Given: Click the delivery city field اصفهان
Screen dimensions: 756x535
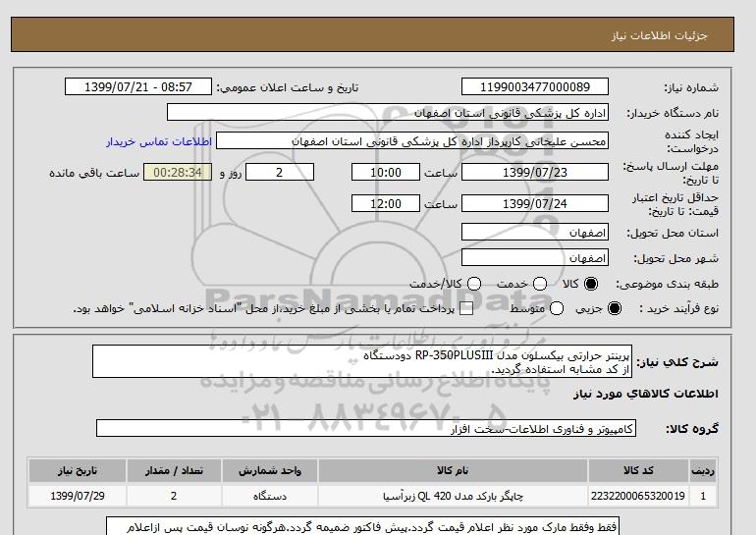Looking at the screenshot, I should [x=535, y=257].
